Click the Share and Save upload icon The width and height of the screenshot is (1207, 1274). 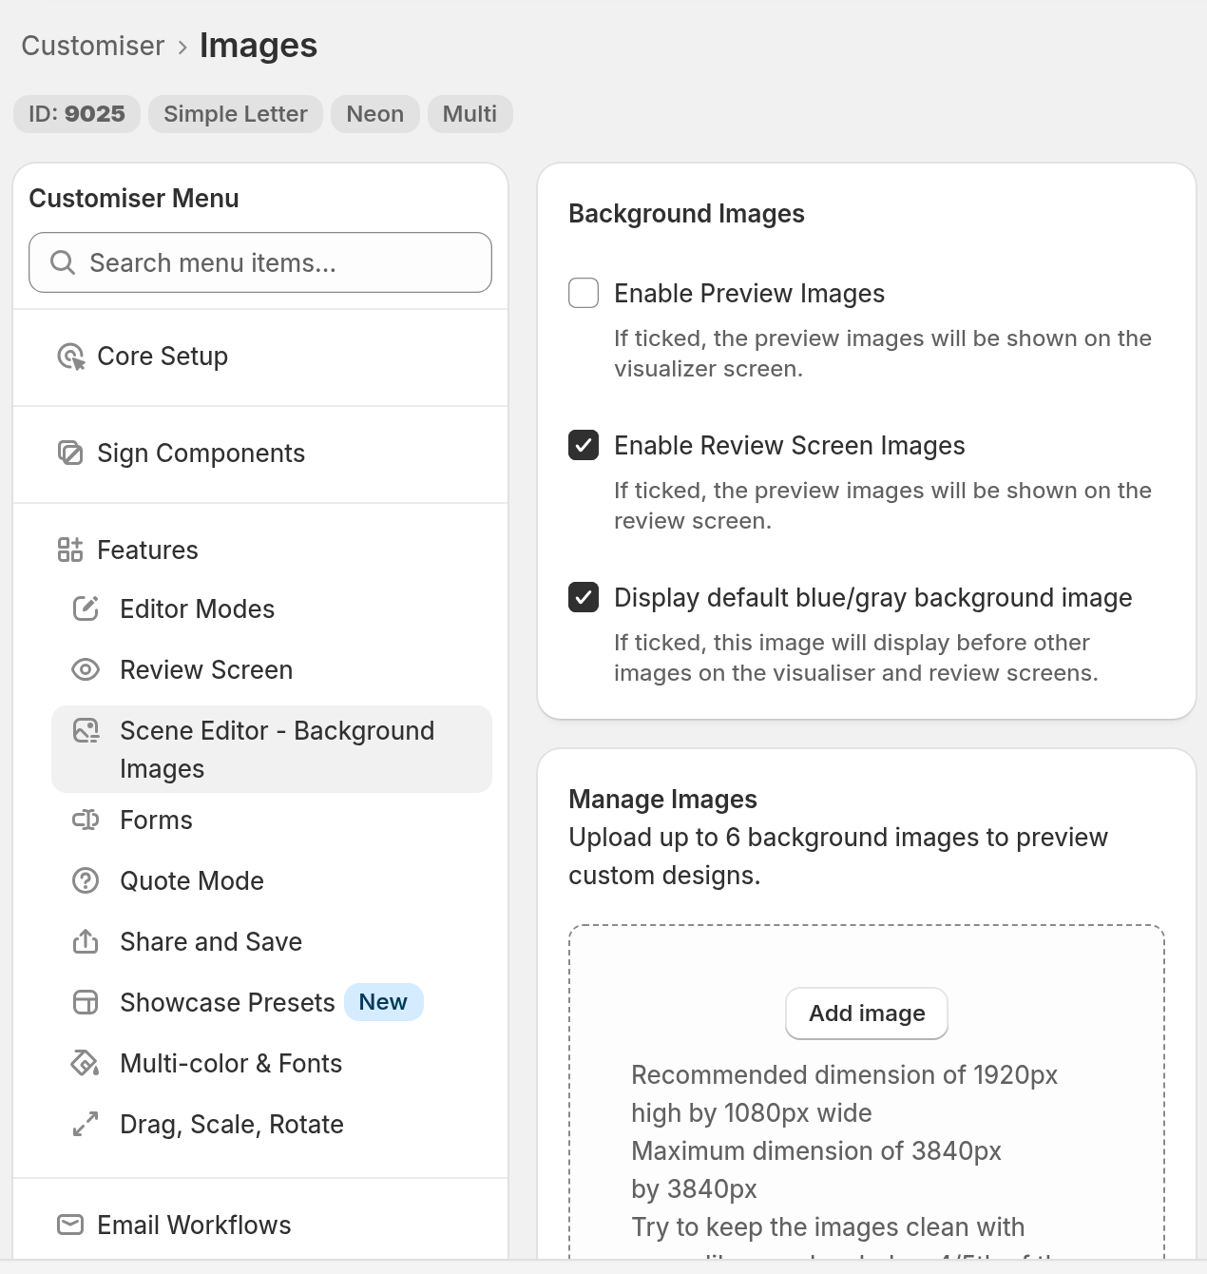pyautogui.click(x=86, y=942)
